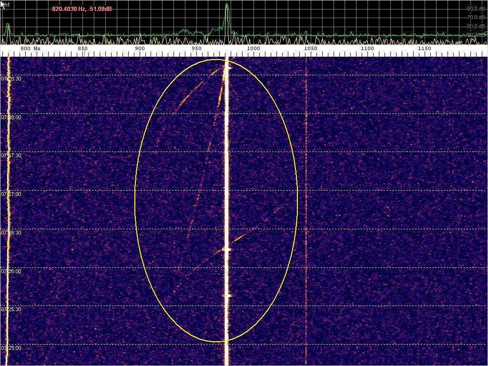Click the 950 frequency scale label

coord(196,49)
